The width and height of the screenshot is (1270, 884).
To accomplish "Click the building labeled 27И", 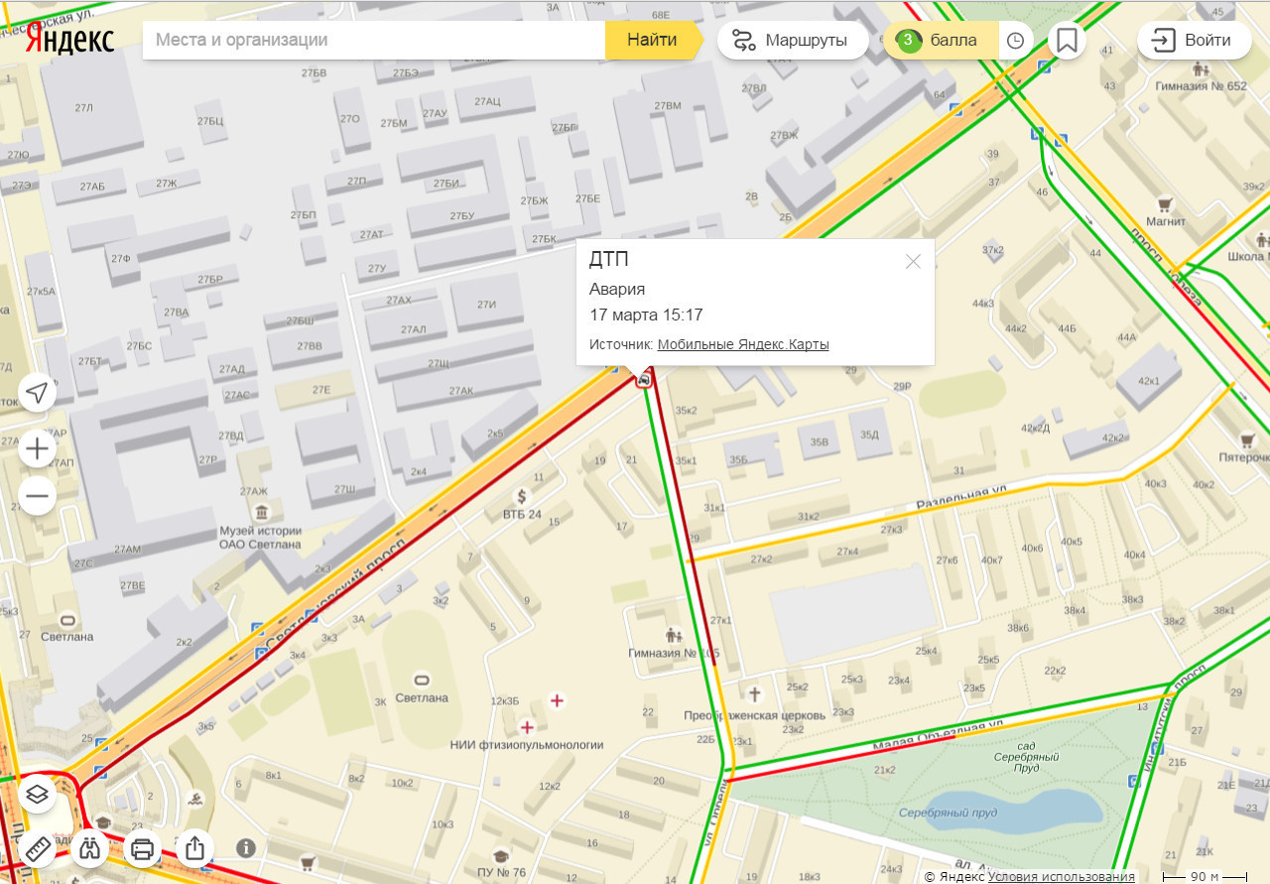I will pos(486,304).
